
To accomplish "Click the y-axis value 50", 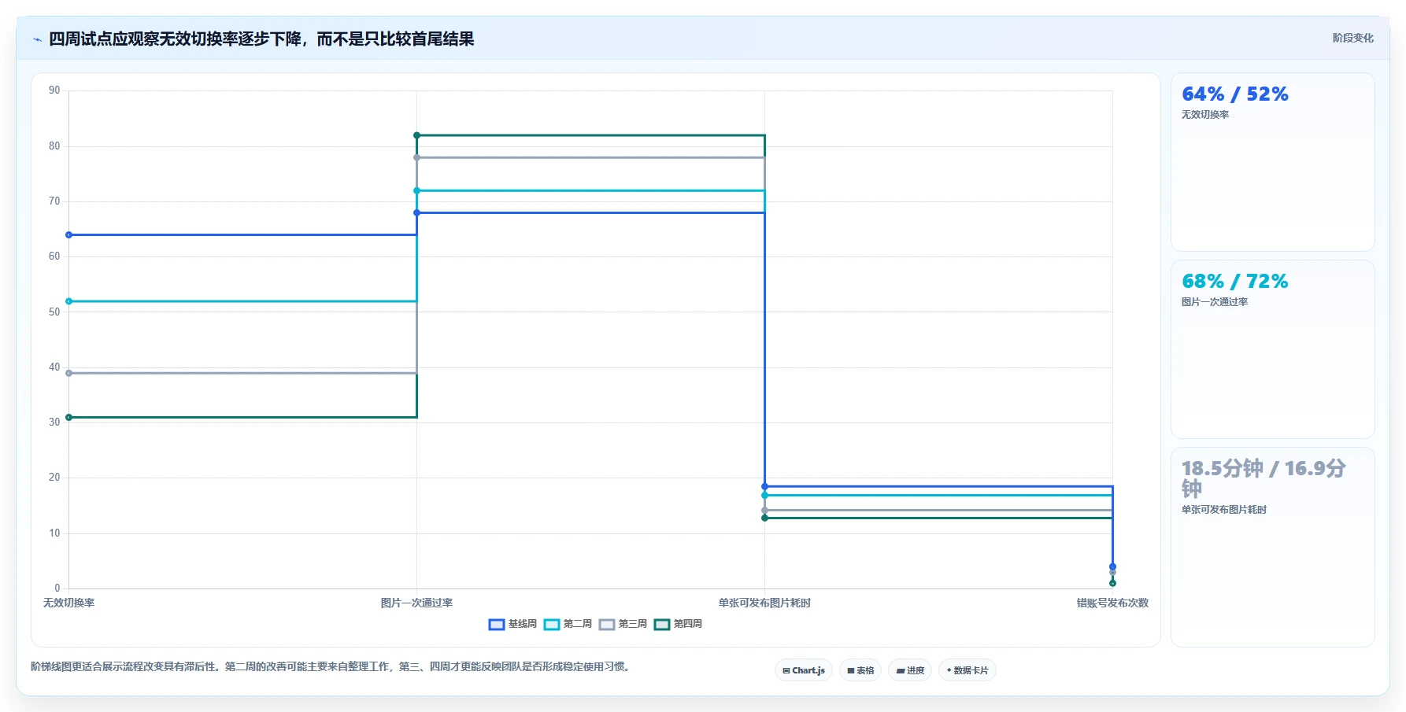I will (x=54, y=312).
